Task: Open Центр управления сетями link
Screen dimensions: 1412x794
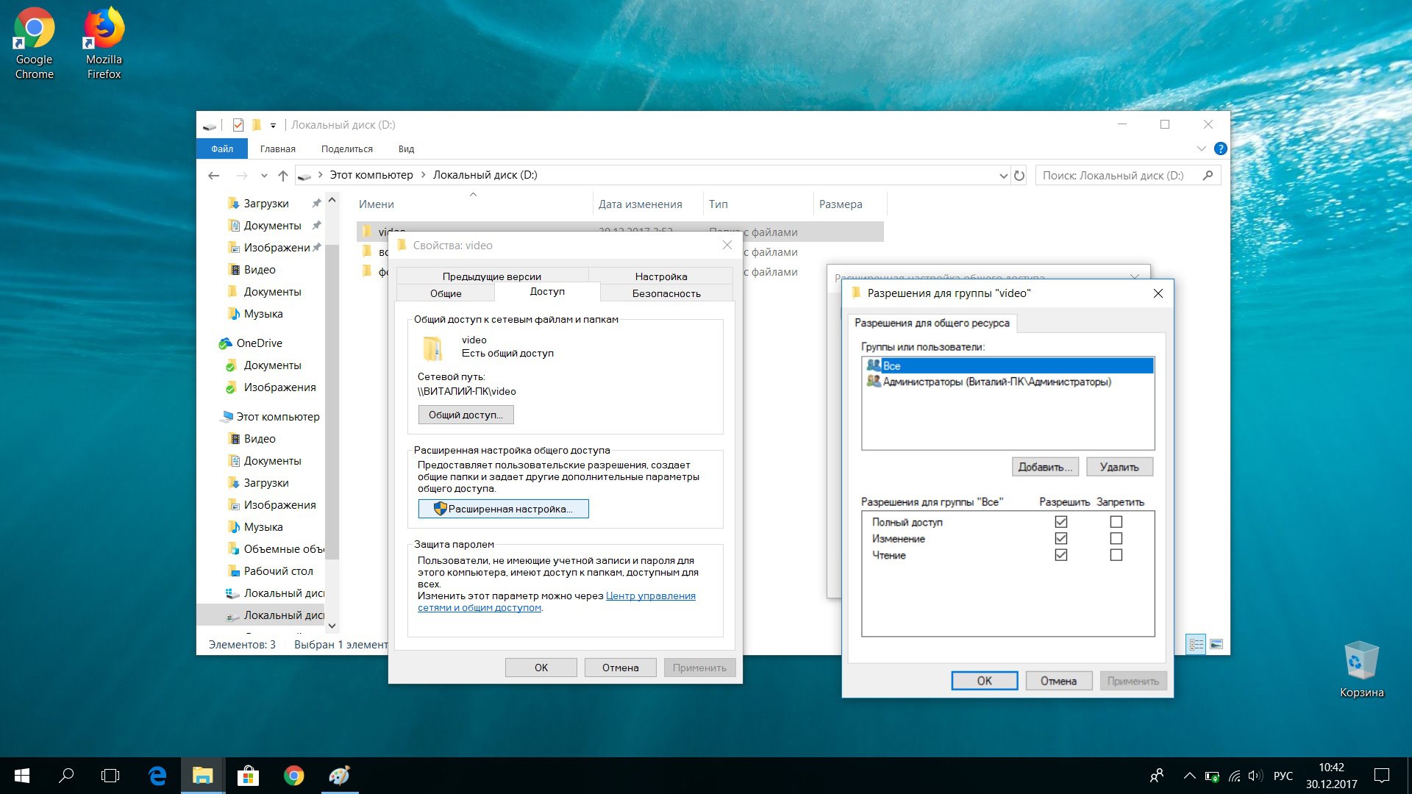Action: [650, 596]
